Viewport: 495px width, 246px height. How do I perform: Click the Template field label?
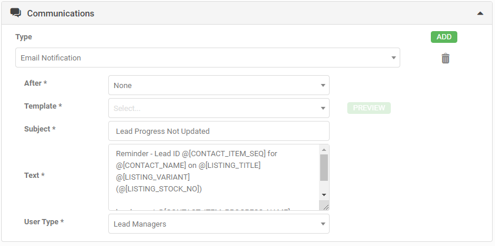pos(42,106)
